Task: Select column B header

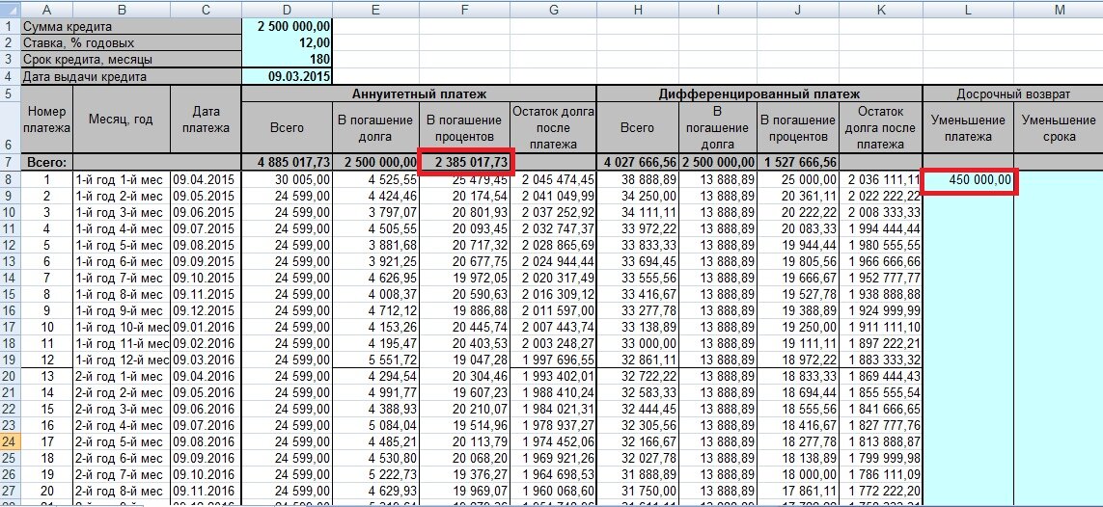Action: [121, 9]
